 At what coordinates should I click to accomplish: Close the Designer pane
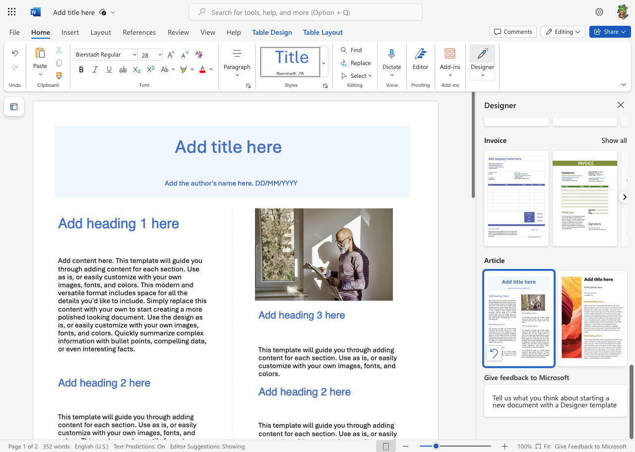coord(621,105)
